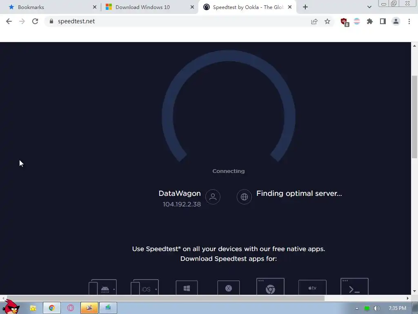This screenshot has height=314, width=418.
Task: View site security lock information
Action: (51, 21)
